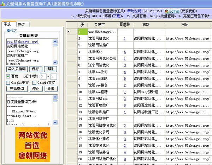Click title cell 沈阳百度优化_...

pyautogui.click(x=149, y=106)
